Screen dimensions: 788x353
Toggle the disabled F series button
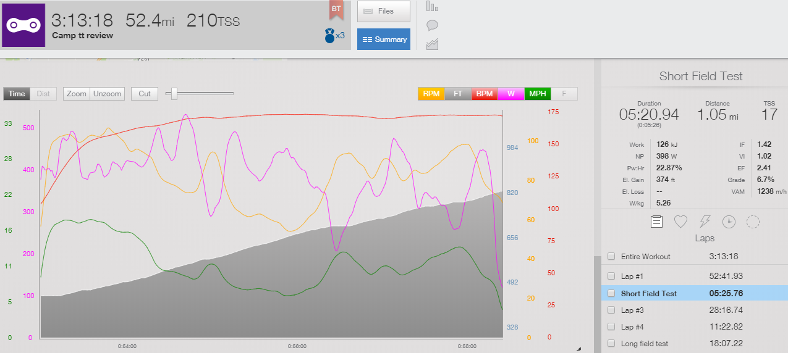pyautogui.click(x=564, y=94)
